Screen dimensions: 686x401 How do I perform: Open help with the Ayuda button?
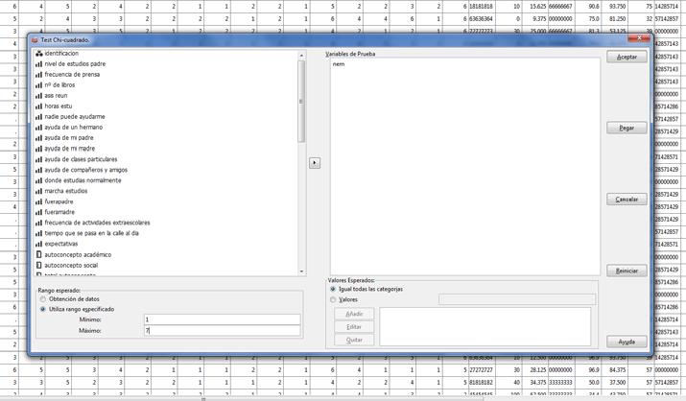coord(627,342)
